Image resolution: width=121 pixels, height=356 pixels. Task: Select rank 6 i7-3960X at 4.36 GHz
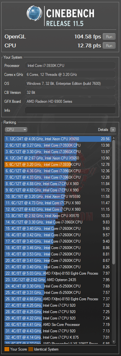click(x=58, y=171)
